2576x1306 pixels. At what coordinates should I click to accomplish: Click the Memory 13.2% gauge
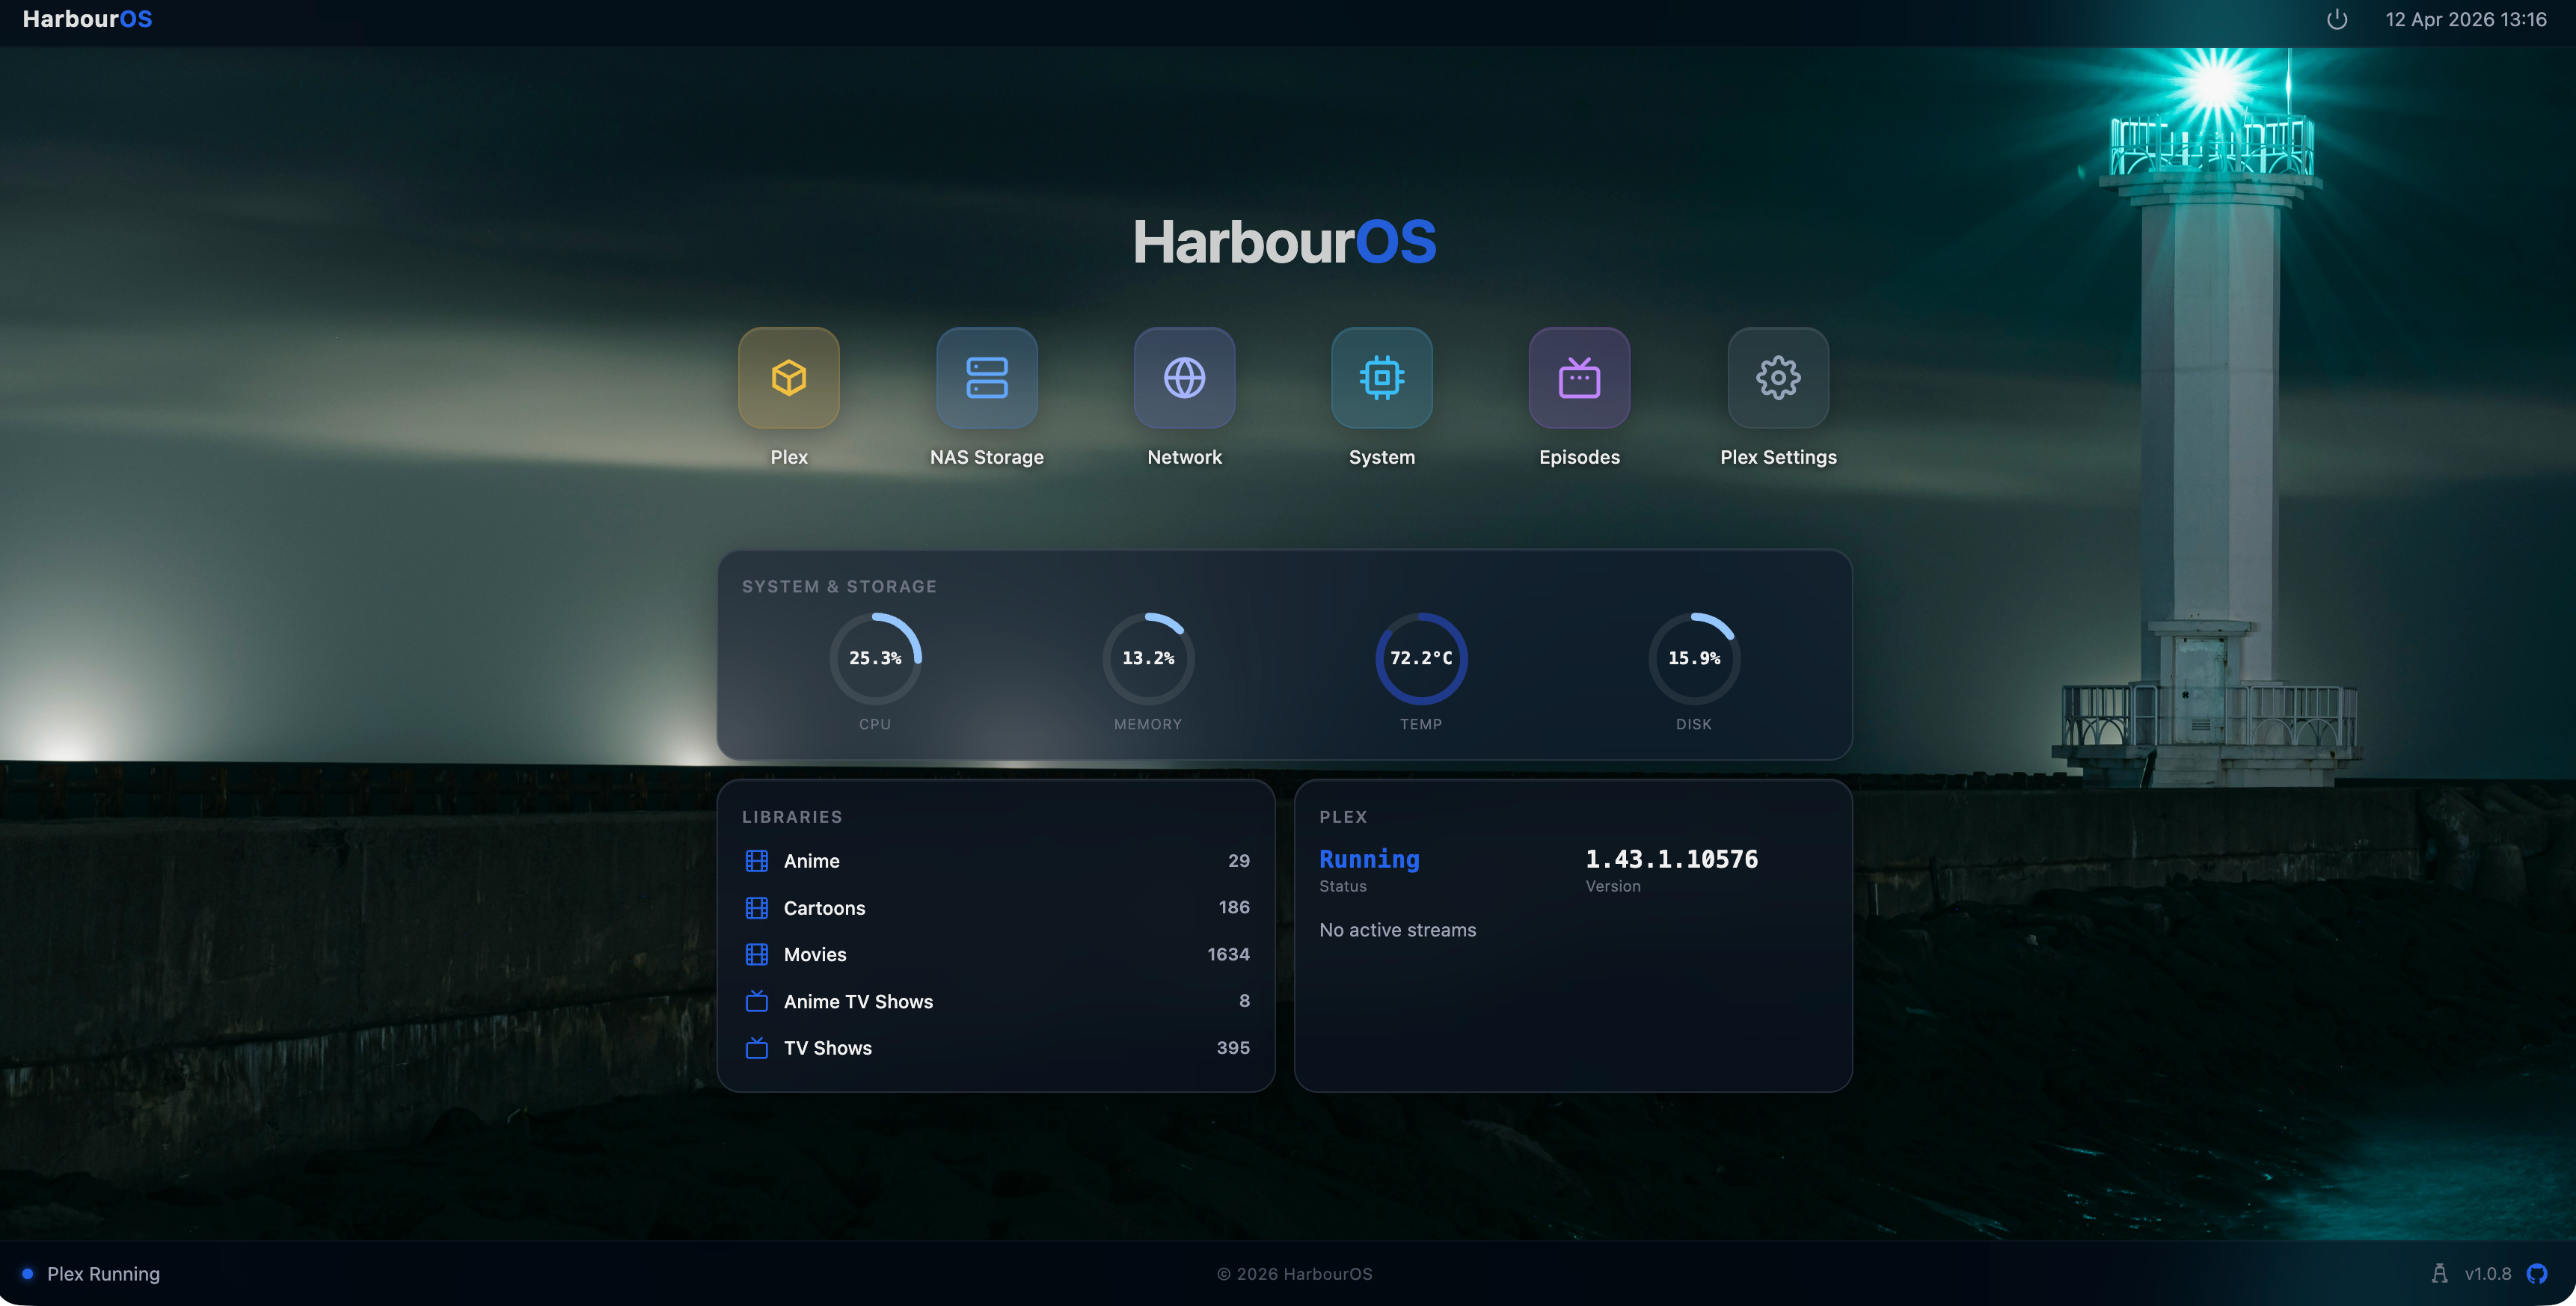tap(1148, 658)
